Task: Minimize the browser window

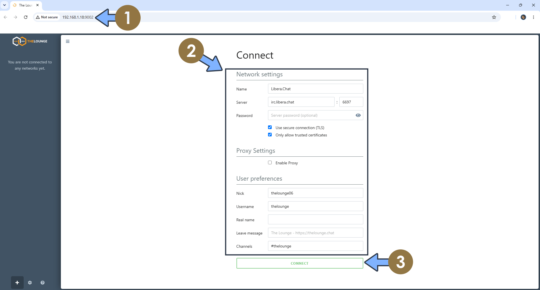Action: pos(508,5)
